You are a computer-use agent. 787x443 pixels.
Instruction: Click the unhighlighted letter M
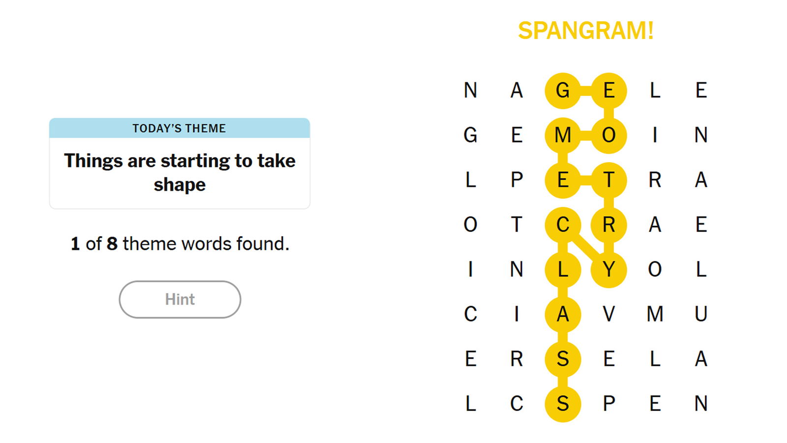(655, 314)
